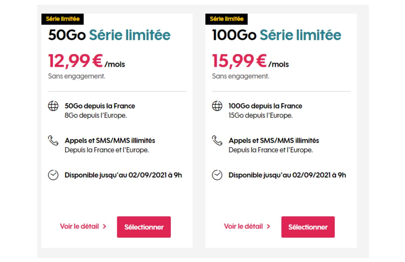Viewport: 405px width, 262px height.
Task: Open Voir le détail for the 100Go offer
Action: click(243, 226)
